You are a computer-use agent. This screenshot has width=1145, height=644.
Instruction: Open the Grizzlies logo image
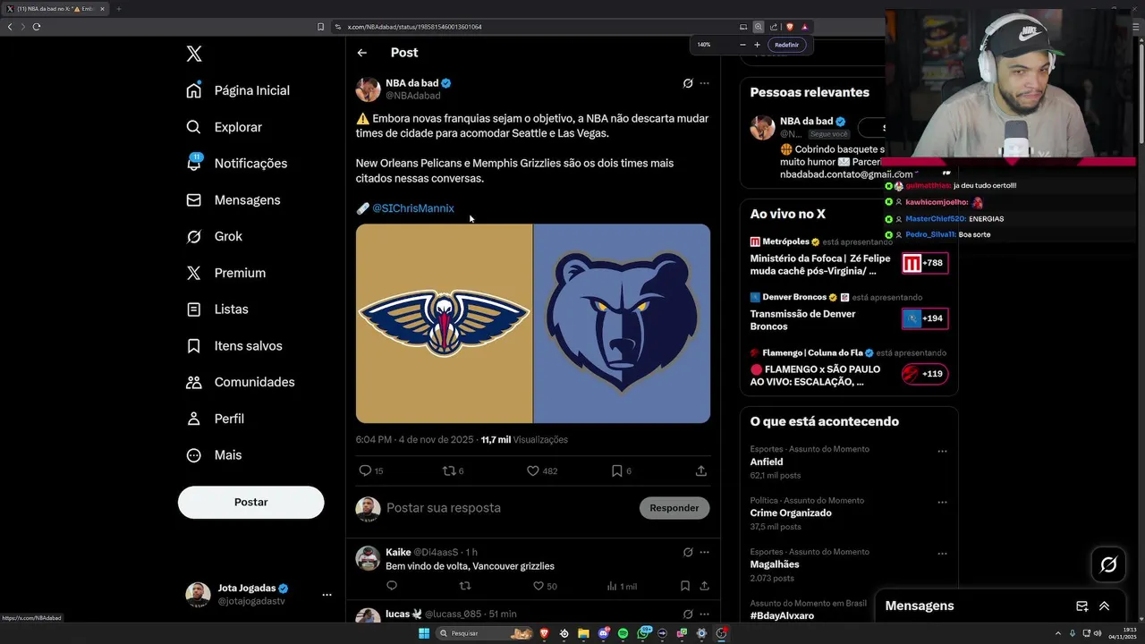coord(622,323)
